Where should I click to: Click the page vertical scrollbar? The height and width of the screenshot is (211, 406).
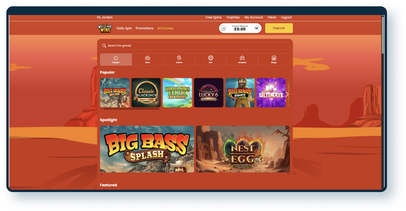pyautogui.click(x=383, y=34)
